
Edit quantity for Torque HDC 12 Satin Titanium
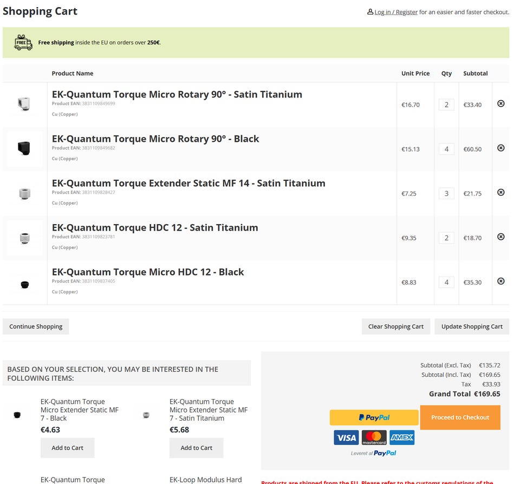(x=446, y=238)
